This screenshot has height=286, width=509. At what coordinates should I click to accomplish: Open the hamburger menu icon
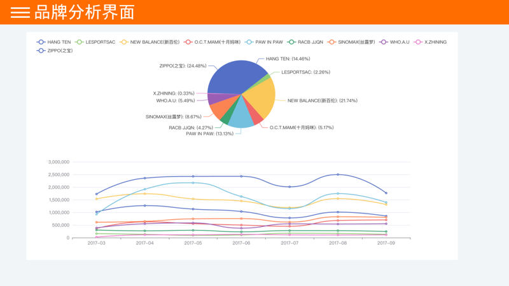pyautogui.click(x=20, y=12)
